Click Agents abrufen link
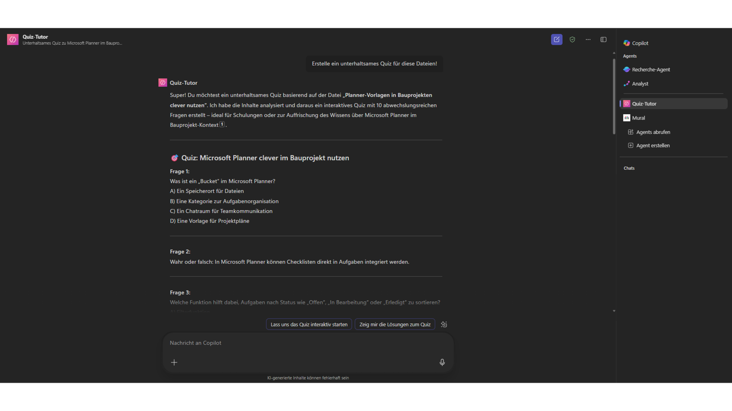The image size is (732, 411). click(x=653, y=132)
